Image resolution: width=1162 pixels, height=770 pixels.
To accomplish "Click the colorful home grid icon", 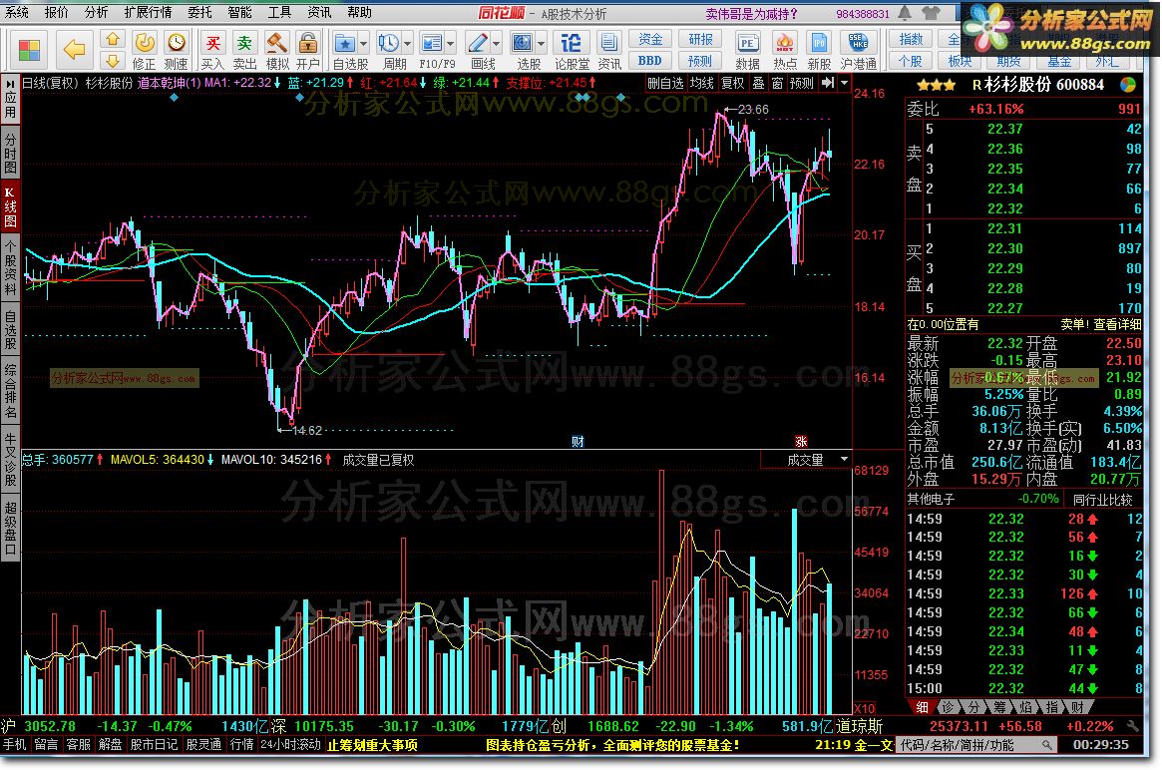I will pyautogui.click(x=30, y=50).
